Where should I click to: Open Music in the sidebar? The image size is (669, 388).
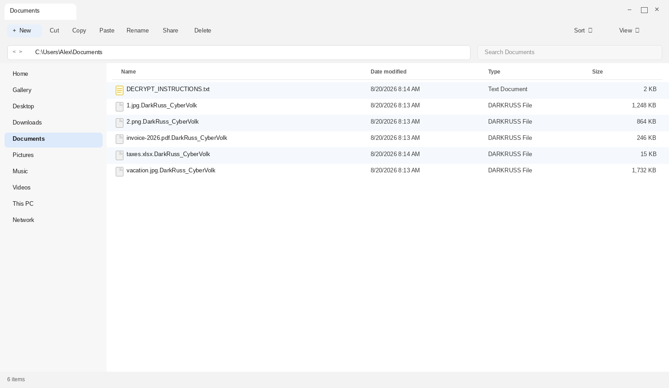pos(53,171)
